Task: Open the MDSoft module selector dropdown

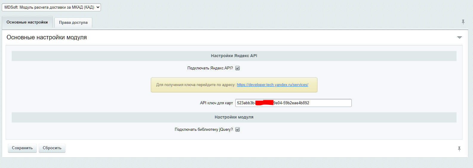Action: (x=51, y=7)
